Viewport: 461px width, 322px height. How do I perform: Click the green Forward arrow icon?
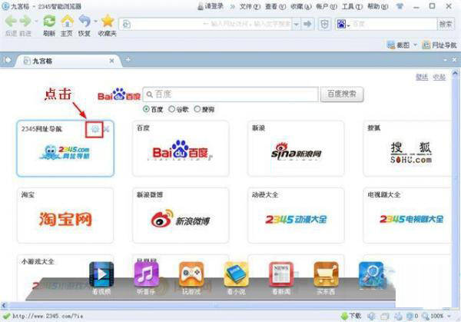(25, 22)
